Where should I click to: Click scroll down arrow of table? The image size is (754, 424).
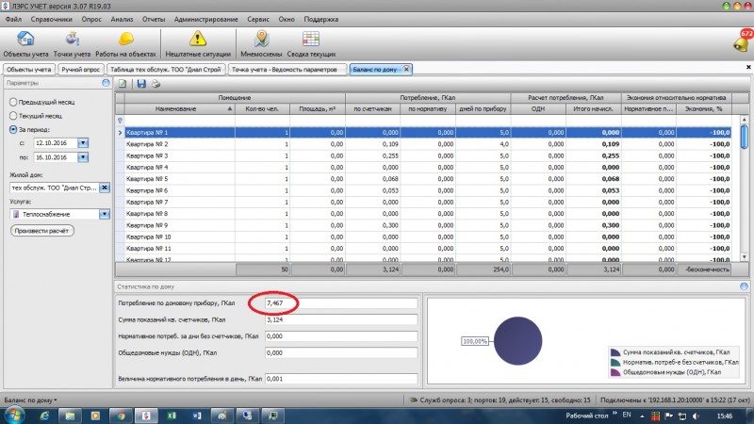744,257
